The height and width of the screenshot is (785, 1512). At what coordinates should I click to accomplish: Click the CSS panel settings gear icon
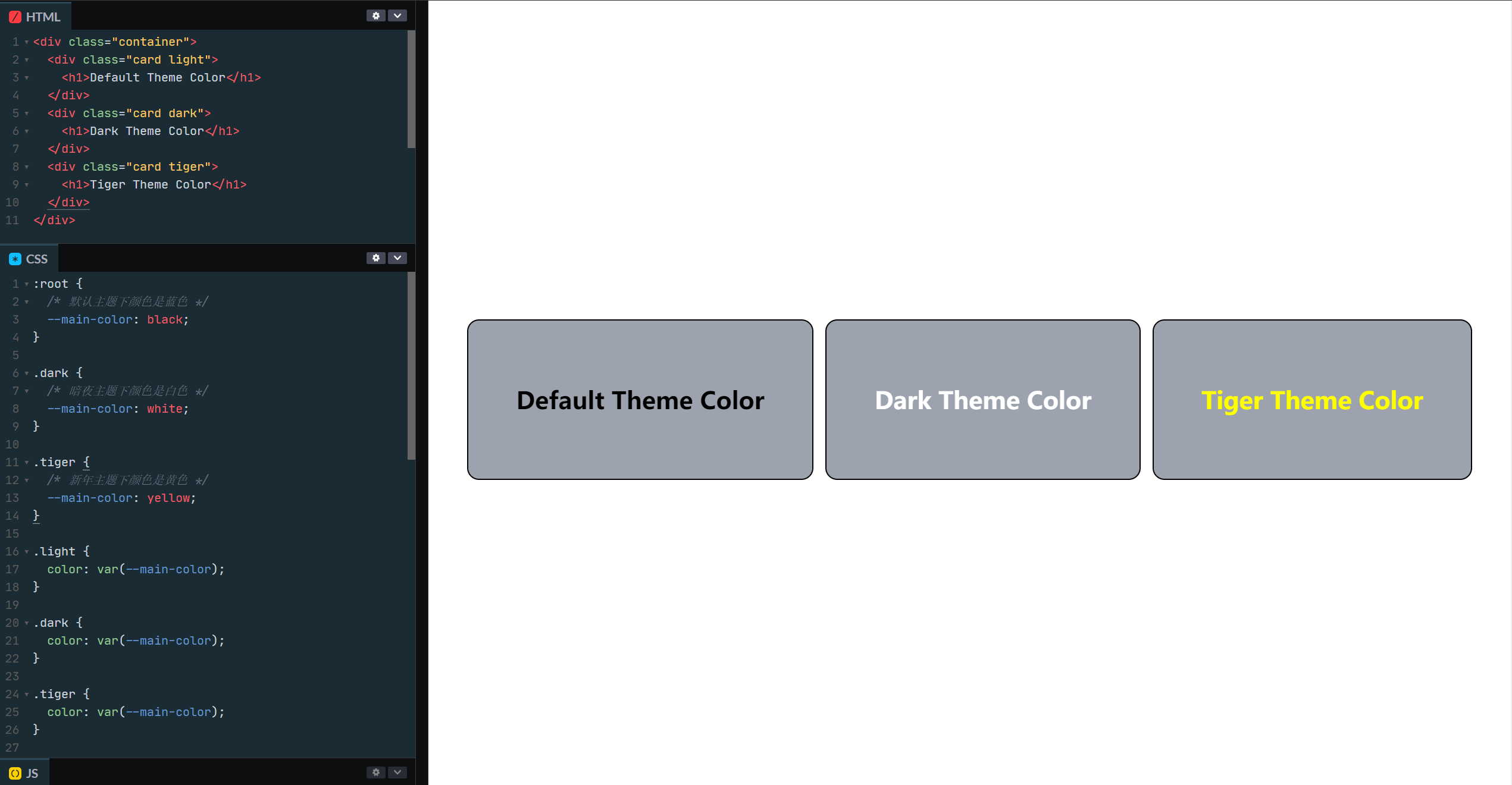pos(375,258)
